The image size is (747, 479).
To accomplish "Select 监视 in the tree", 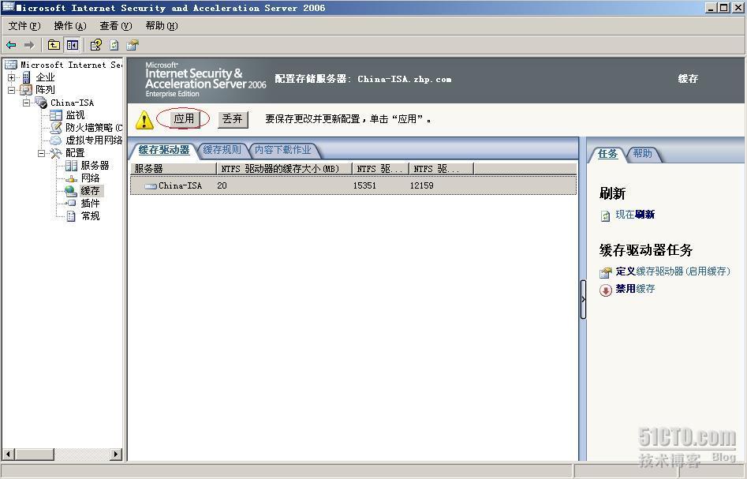I will point(75,115).
